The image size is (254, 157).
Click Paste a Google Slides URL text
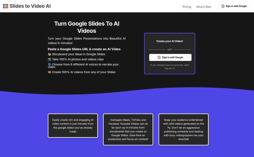coord(84,49)
